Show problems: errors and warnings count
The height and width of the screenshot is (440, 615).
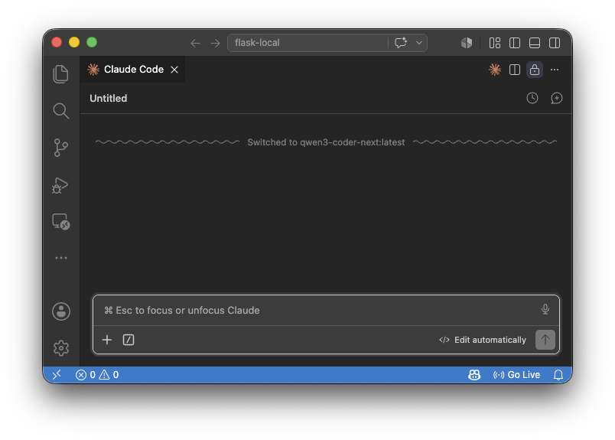(97, 375)
